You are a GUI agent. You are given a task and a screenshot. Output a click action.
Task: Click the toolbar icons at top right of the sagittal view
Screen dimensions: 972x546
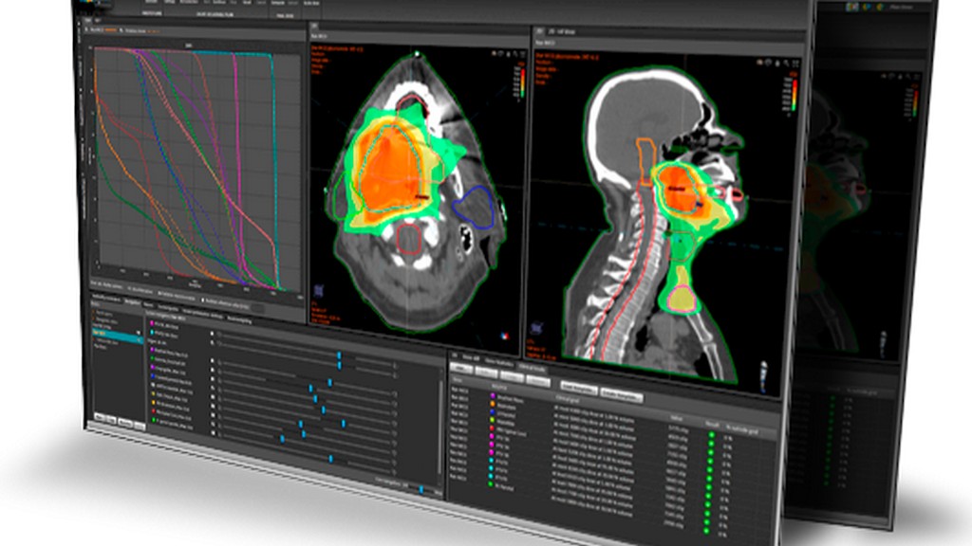778,63
